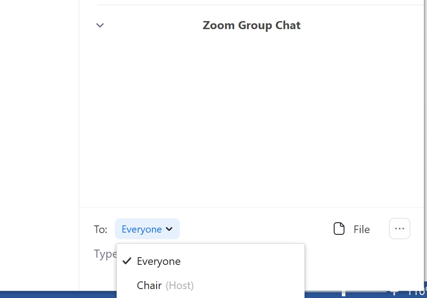Click the File document icon
Image resolution: width=427 pixels, height=298 pixels.
[339, 229]
